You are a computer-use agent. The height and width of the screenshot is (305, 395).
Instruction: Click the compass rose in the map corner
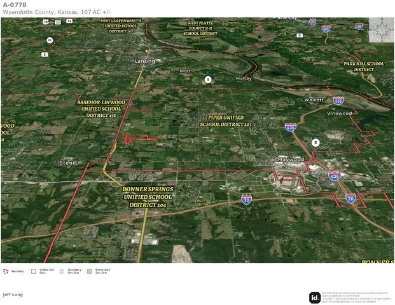[x=381, y=31]
